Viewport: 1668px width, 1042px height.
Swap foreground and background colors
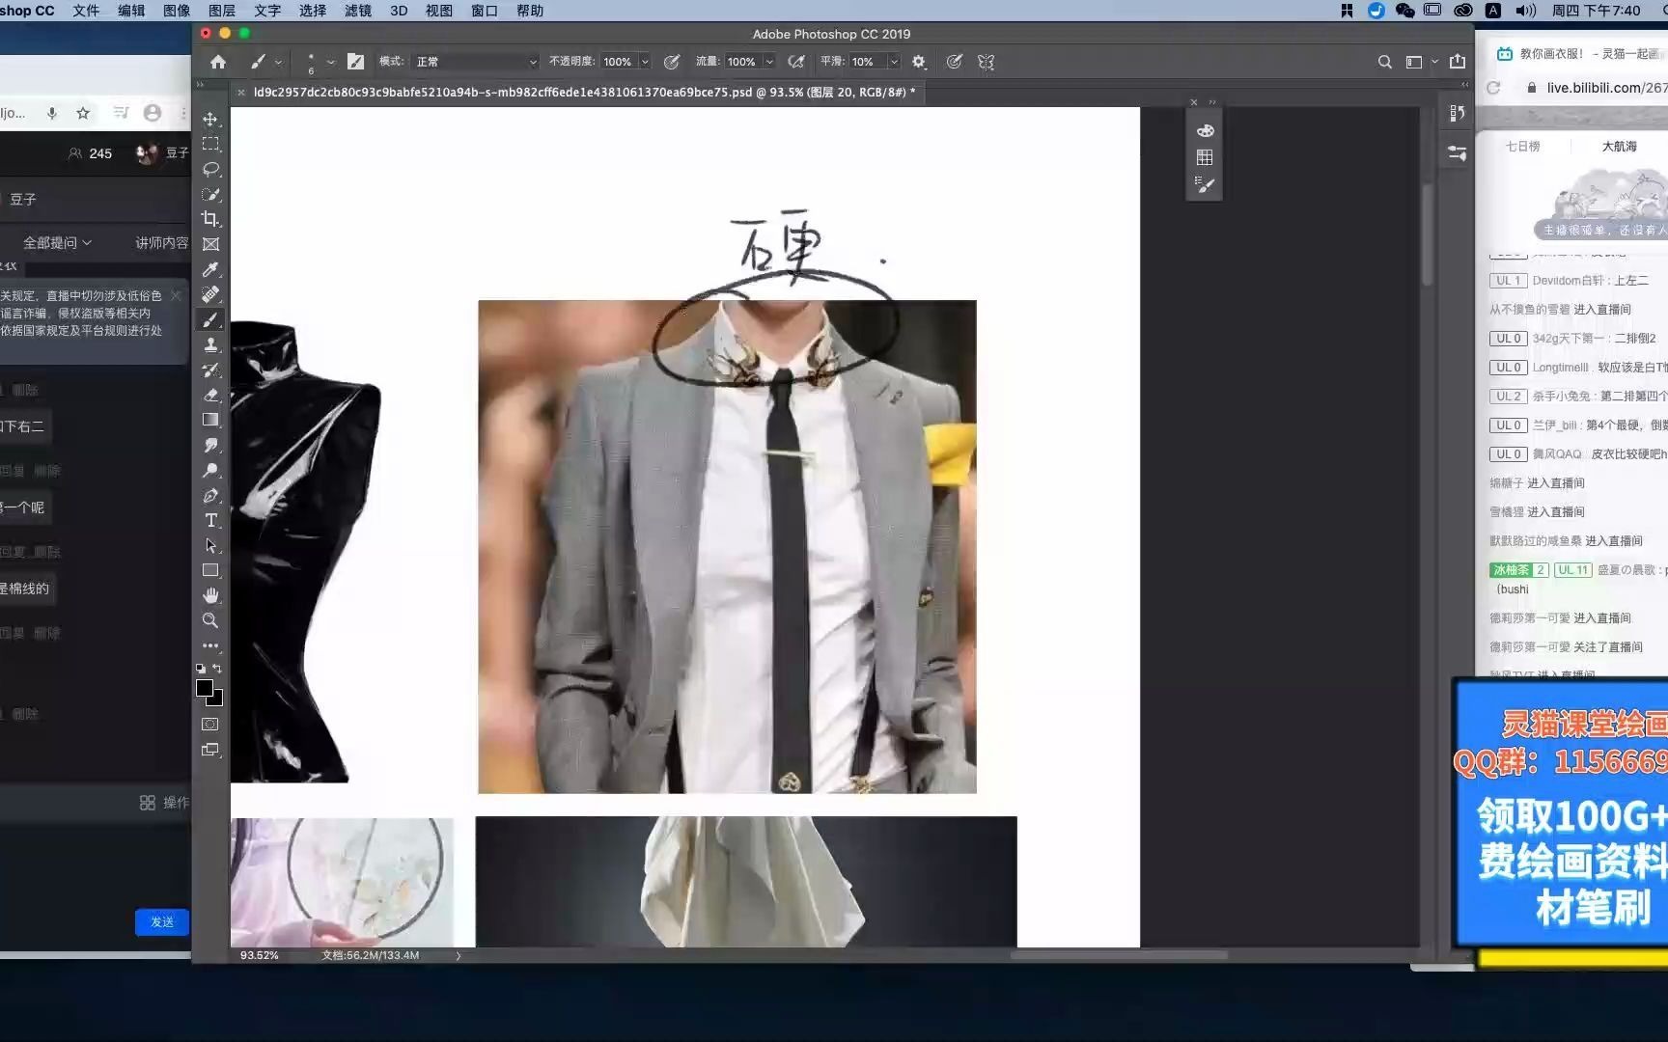tap(217, 668)
